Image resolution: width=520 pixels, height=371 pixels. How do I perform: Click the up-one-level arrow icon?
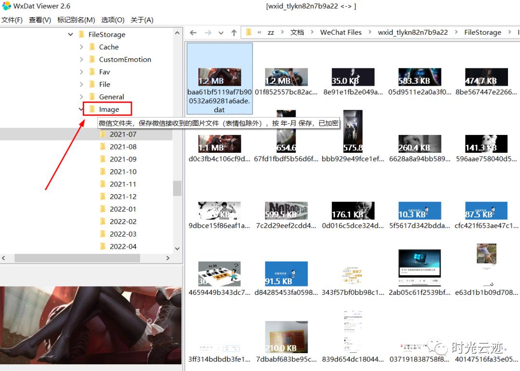pyautogui.click(x=234, y=32)
